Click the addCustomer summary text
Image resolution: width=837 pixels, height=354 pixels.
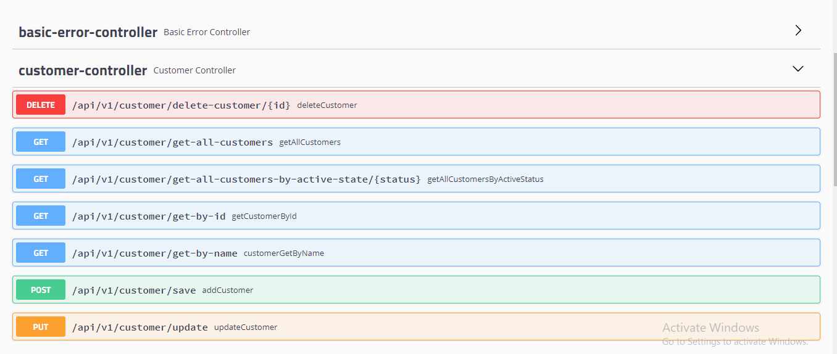coord(228,290)
